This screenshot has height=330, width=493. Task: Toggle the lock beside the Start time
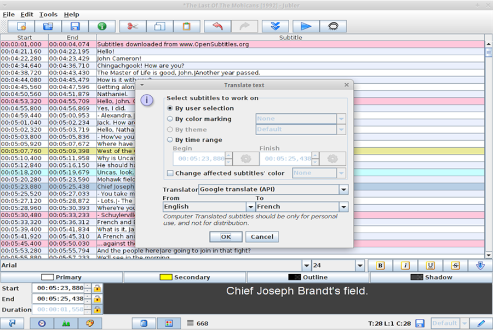[98, 288]
